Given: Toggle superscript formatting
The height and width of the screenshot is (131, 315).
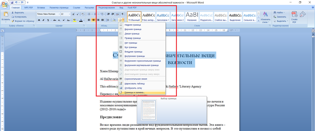Looking at the screenshot, I should tap(64, 20).
